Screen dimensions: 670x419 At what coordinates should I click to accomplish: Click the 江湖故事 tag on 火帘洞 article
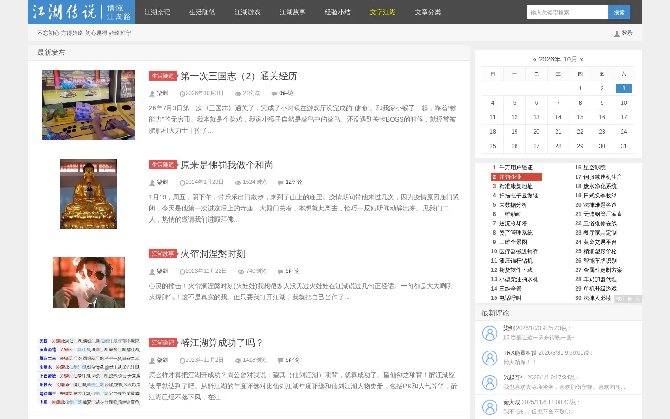click(x=163, y=254)
